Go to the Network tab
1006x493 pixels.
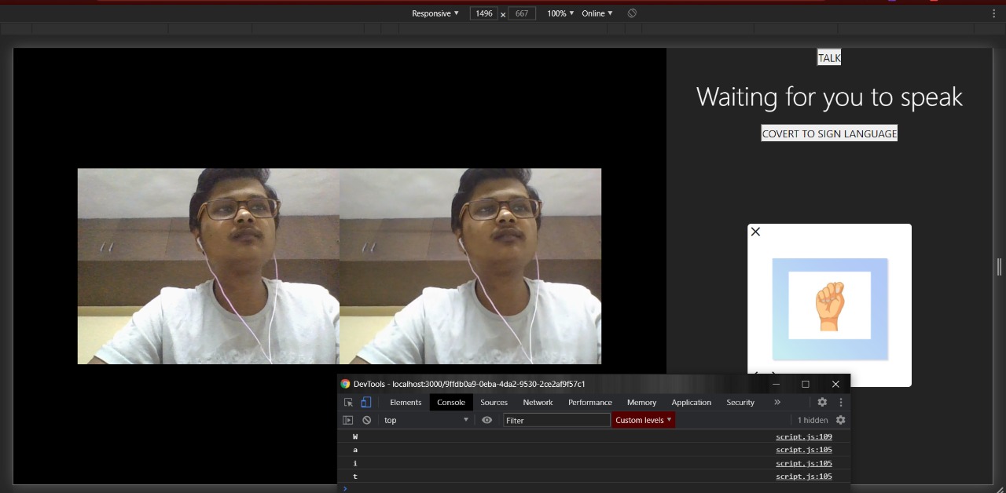tap(538, 402)
